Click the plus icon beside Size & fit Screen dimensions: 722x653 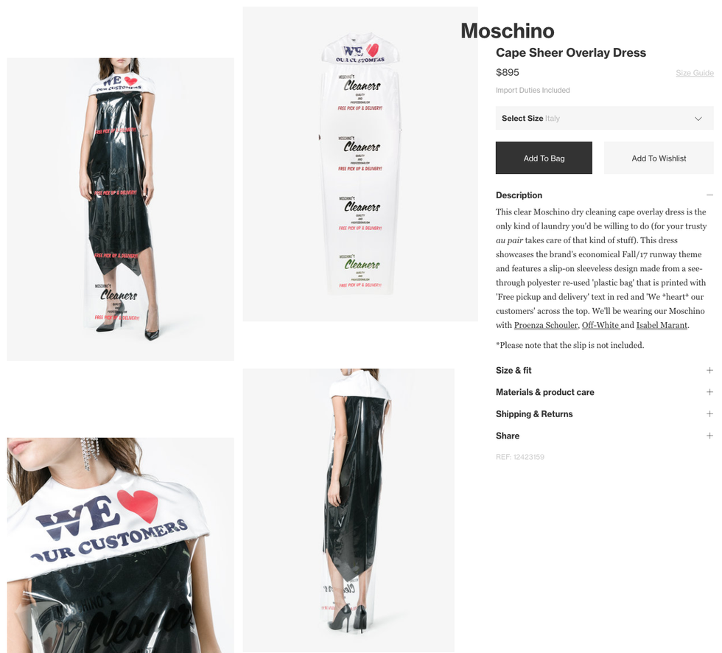coord(709,370)
